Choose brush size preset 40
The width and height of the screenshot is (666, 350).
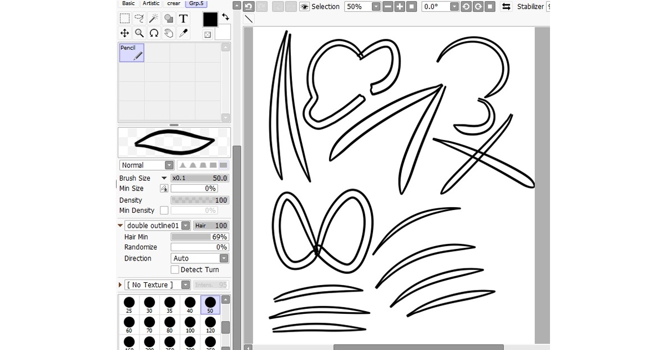[190, 304]
